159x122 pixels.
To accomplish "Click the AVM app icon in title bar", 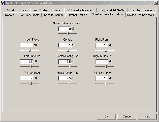I will coord(3,3).
